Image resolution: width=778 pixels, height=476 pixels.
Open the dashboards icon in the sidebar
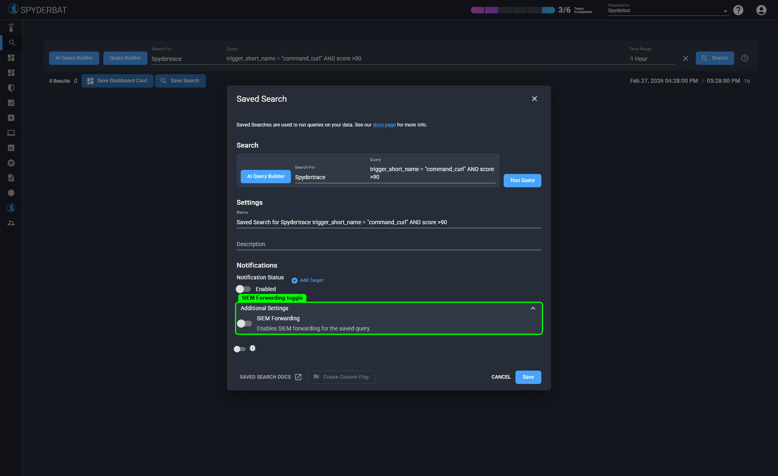coord(11,58)
